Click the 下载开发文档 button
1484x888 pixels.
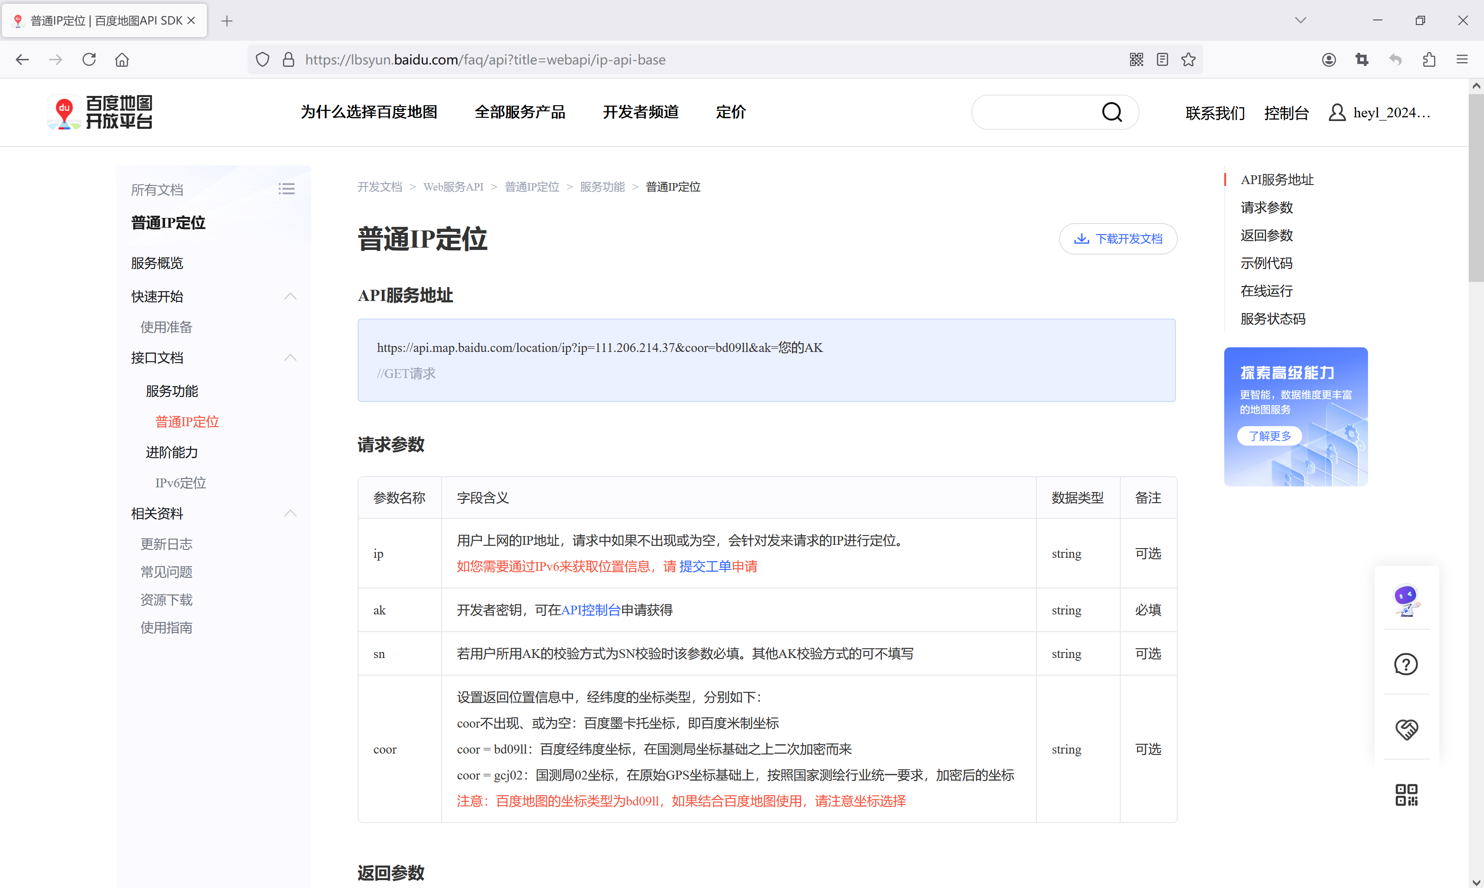(1118, 239)
